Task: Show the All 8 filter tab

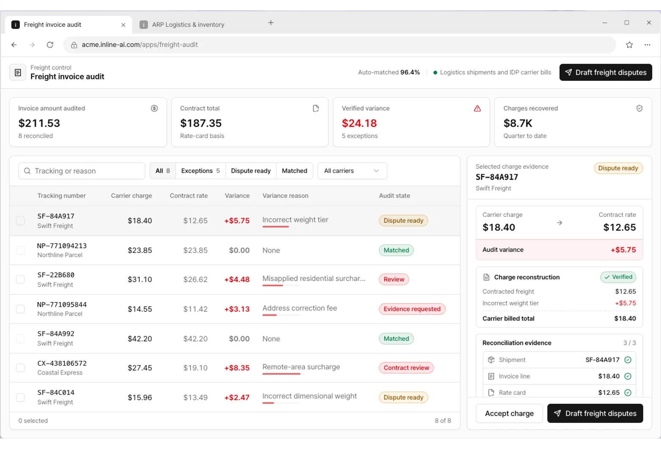Action: 163,171
